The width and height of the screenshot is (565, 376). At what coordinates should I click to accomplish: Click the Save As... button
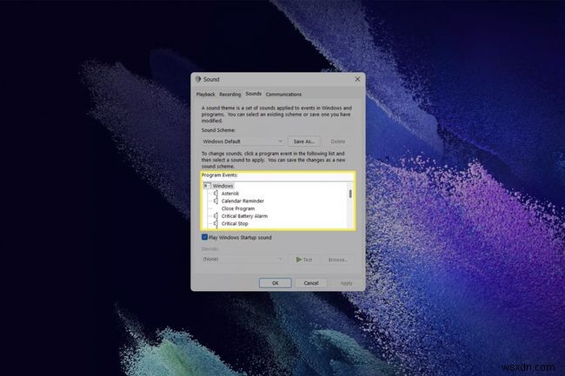tap(303, 142)
